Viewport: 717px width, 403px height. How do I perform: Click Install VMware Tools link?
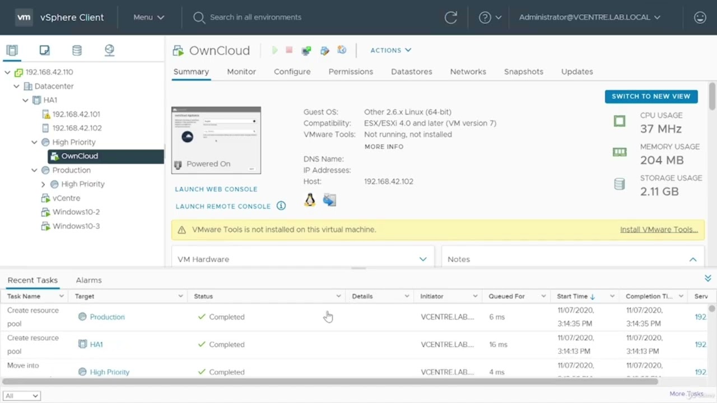pos(659,229)
